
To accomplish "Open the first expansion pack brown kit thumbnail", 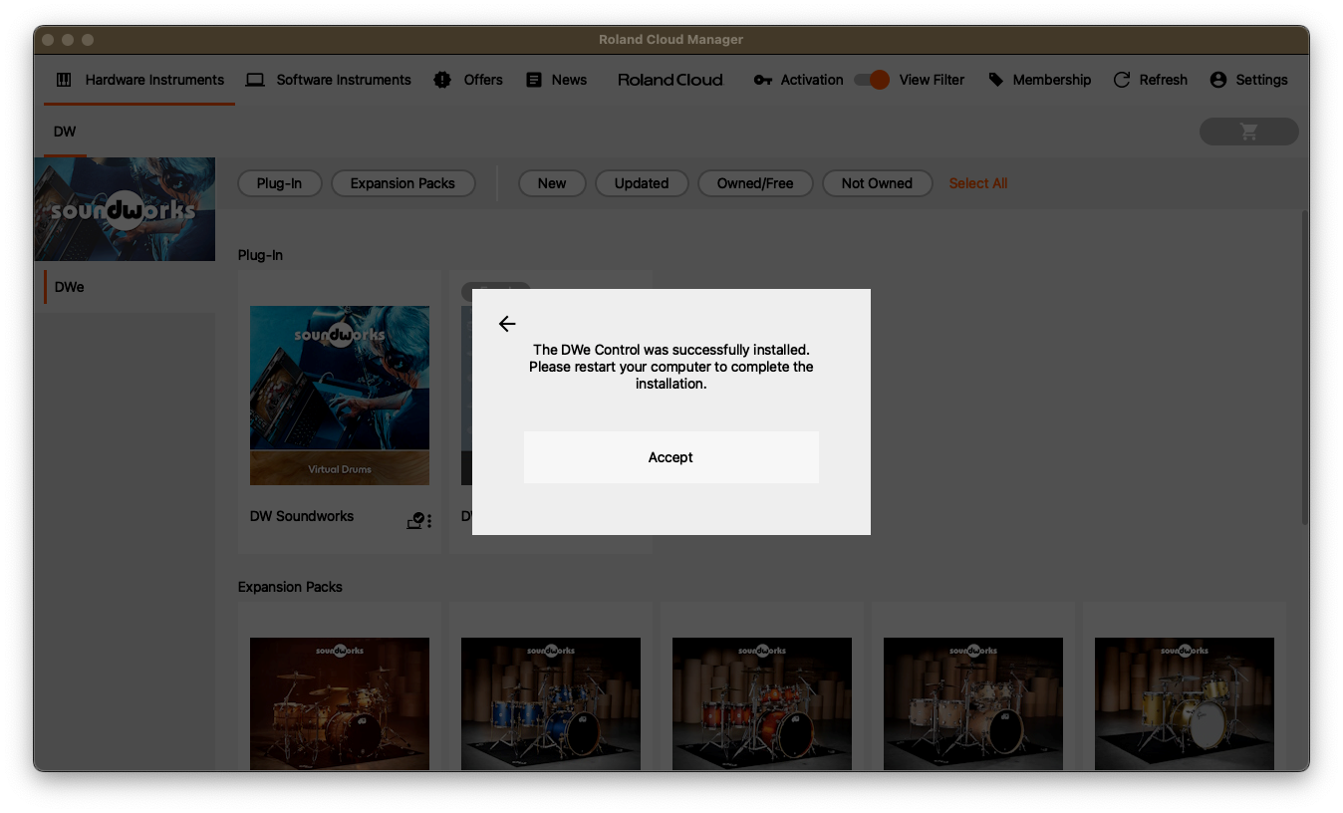I will (x=340, y=703).
